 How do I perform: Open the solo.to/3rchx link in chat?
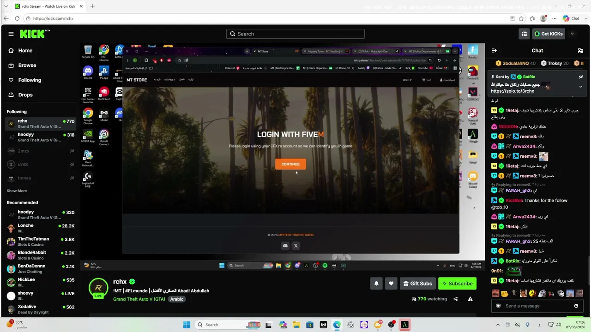tap(513, 91)
